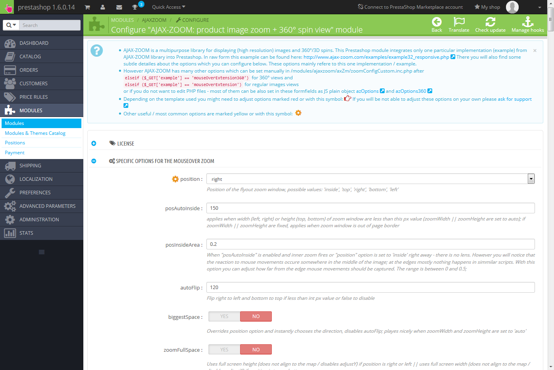Expand the LICENSE section
The width and height of the screenshot is (554, 370).
pos(94,144)
